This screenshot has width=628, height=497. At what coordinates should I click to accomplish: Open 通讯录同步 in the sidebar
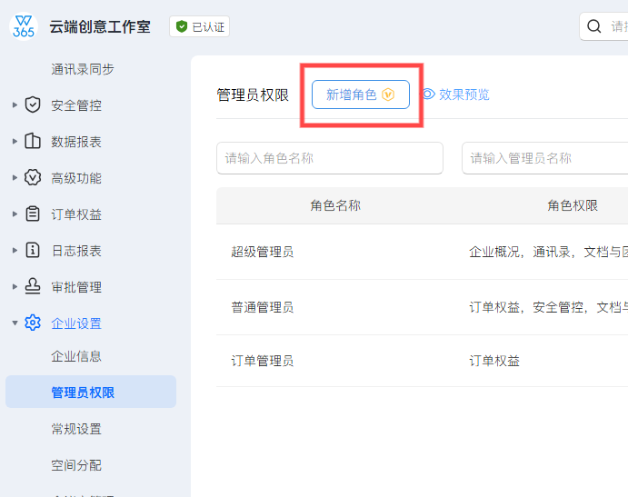[83, 69]
